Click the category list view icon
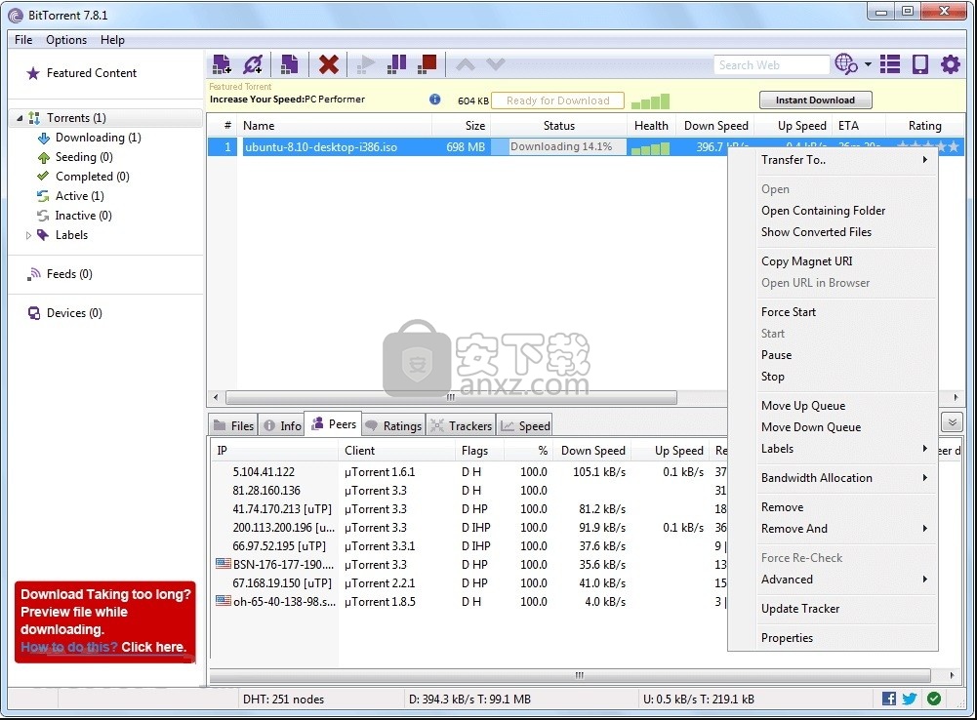This screenshot has width=977, height=720. pos(890,64)
